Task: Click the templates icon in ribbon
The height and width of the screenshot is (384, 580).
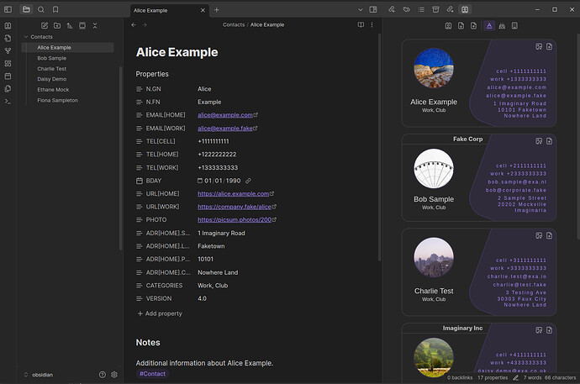Action: coord(8,89)
